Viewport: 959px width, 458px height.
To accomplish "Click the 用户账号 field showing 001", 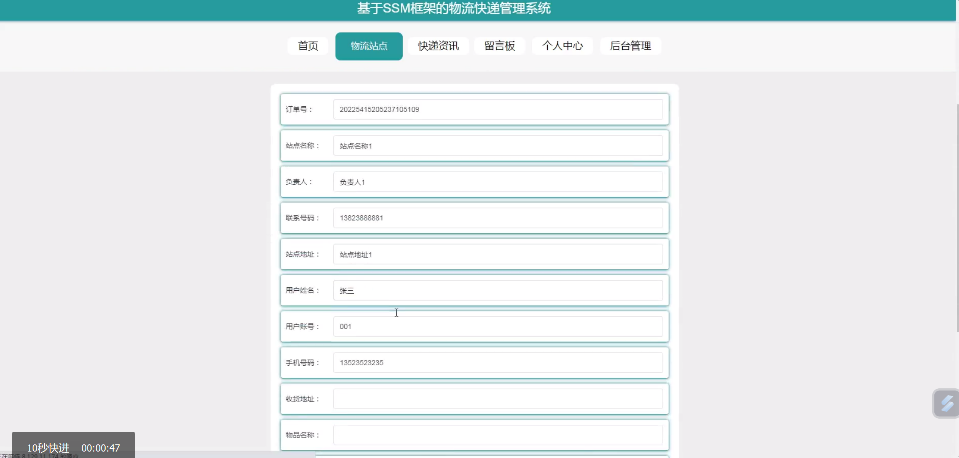I will point(498,326).
